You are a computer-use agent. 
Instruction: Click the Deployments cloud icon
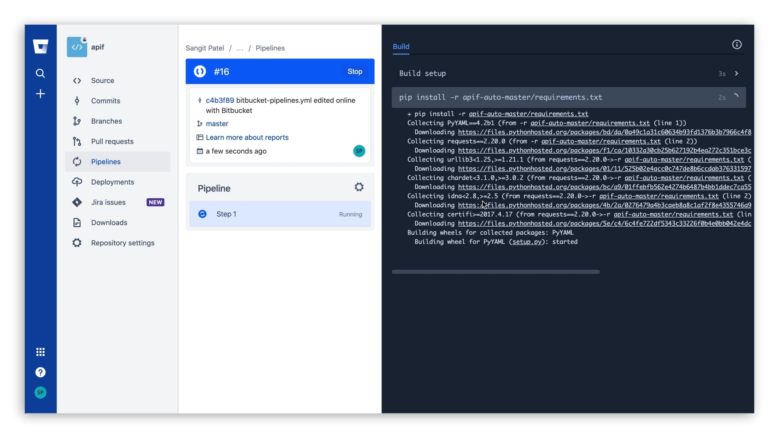coord(77,182)
